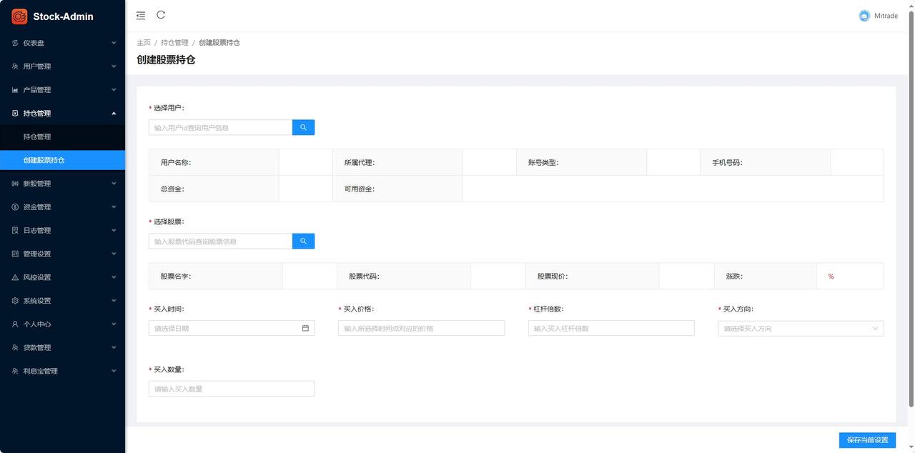
Task: Expand the 风控设置 sidebar menu
Action: pyautogui.click(x=62, y=277)
